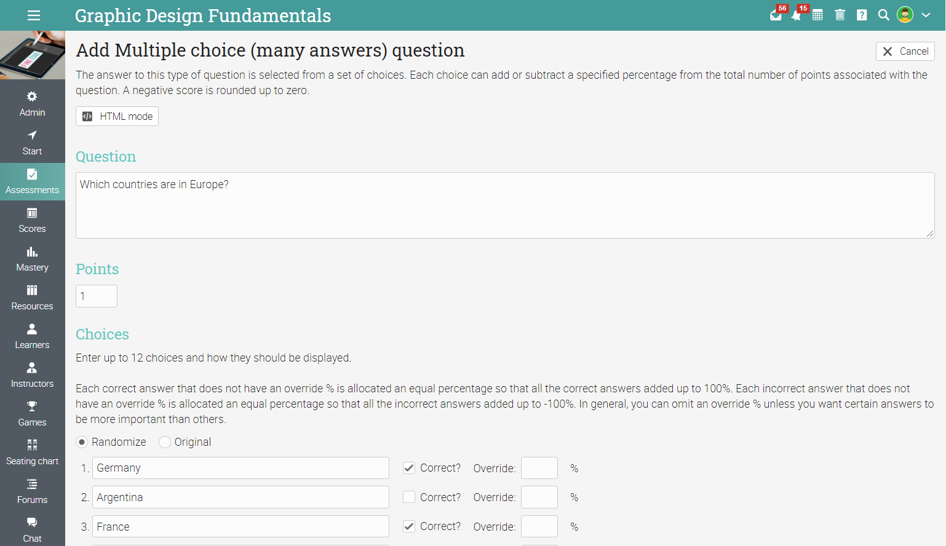Viewport: 946px width, 546px height.
Task: Cancel adding the question
Action: (905, 51)
